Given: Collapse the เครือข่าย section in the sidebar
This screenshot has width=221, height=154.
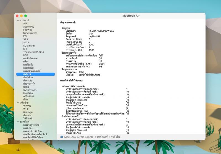Looking at the screenshot, I should (18, 102).
